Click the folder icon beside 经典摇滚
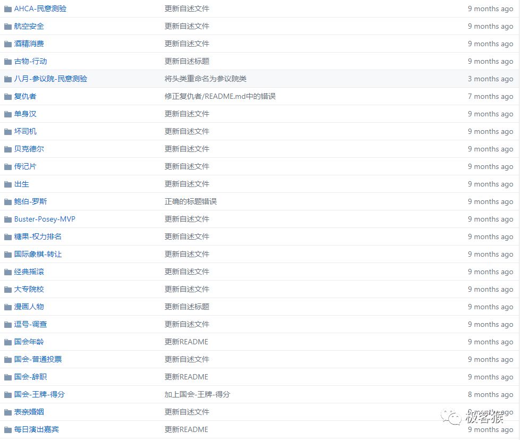This screenshot has height=440, width=520. pyautogui.click(x=8, y=272)
